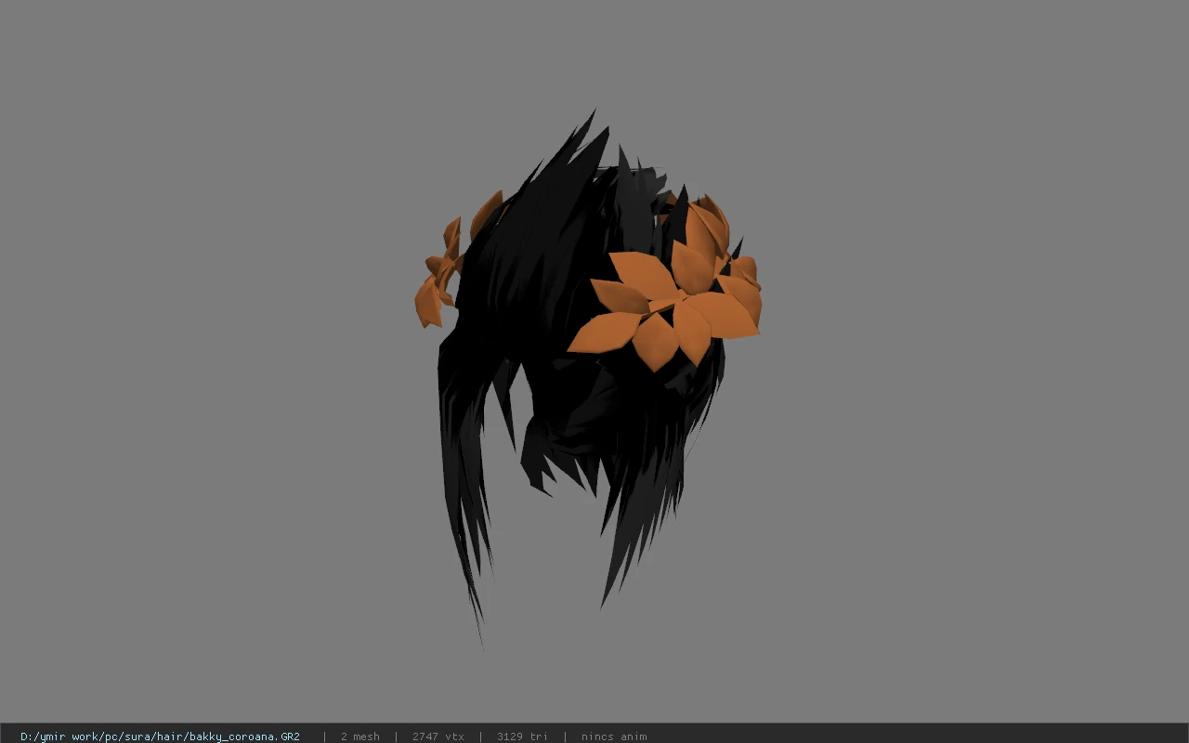This screenshot has width=1189, height=743.
Task: Click the 'nincs anim' status entry
Action: [x=613, y=736]
